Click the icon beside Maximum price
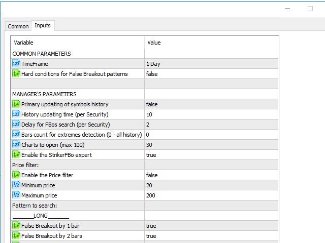This screenshot has width=325, height=243. pos(16,195)
